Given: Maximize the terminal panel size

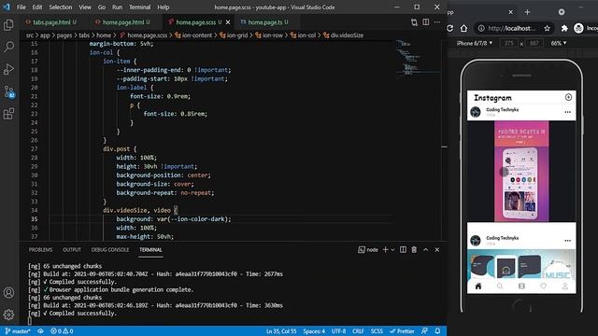Looking at the screenshot, I should (x=426, y=249).
